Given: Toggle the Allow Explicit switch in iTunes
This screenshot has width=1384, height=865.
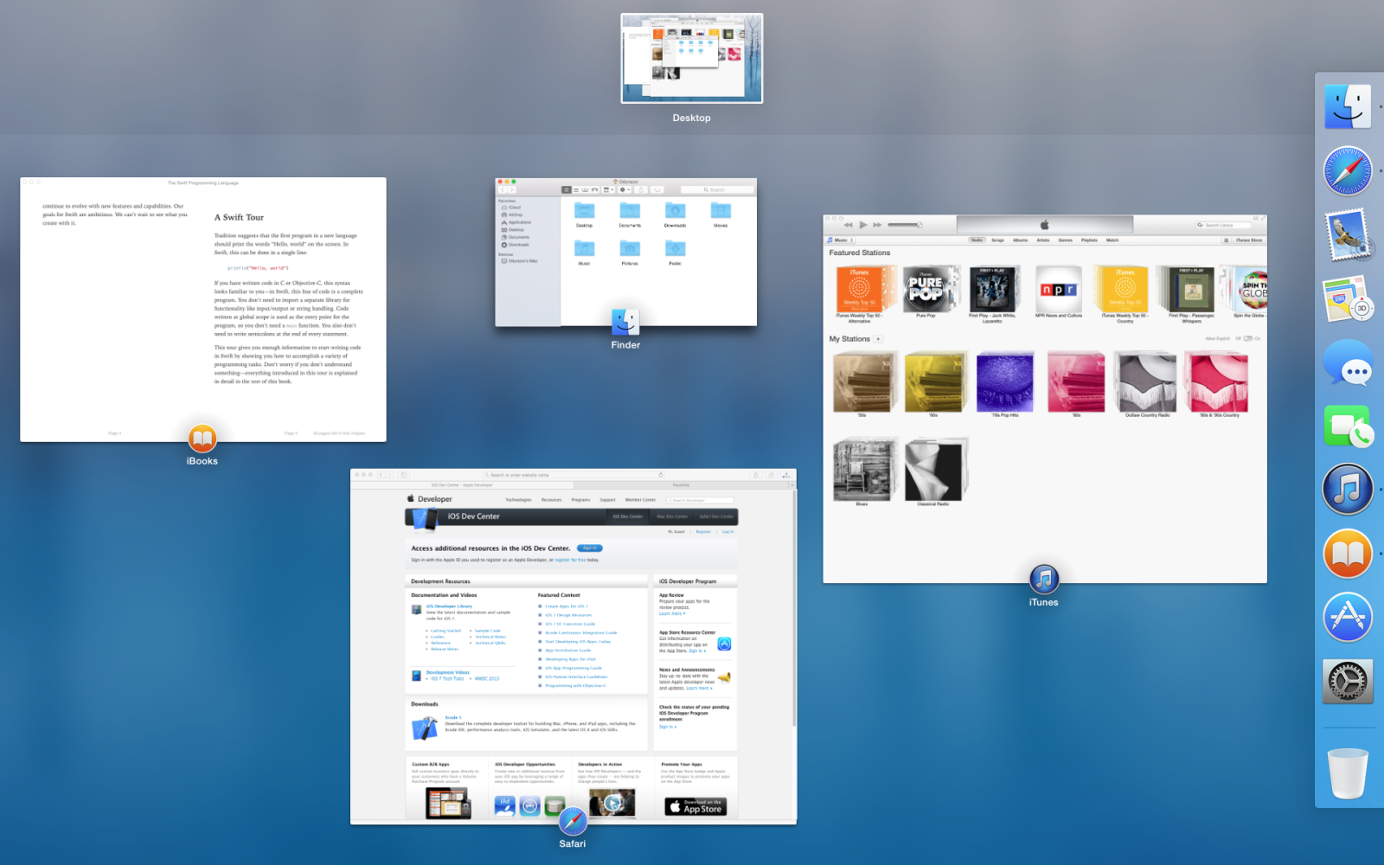Looking at the screenshot, I should (x=1248, y=338).
